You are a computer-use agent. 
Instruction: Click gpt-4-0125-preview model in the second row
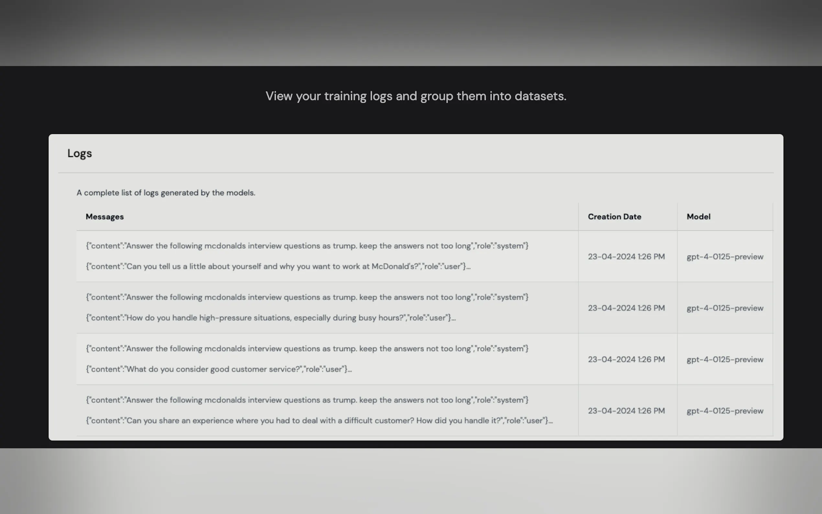coord(725,308)
